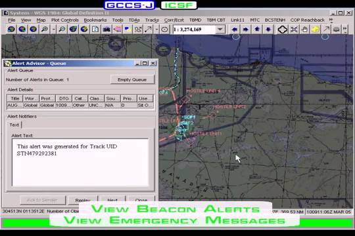Open the File menu
Screen dimensions: 355x236
[x=12, y=20]
